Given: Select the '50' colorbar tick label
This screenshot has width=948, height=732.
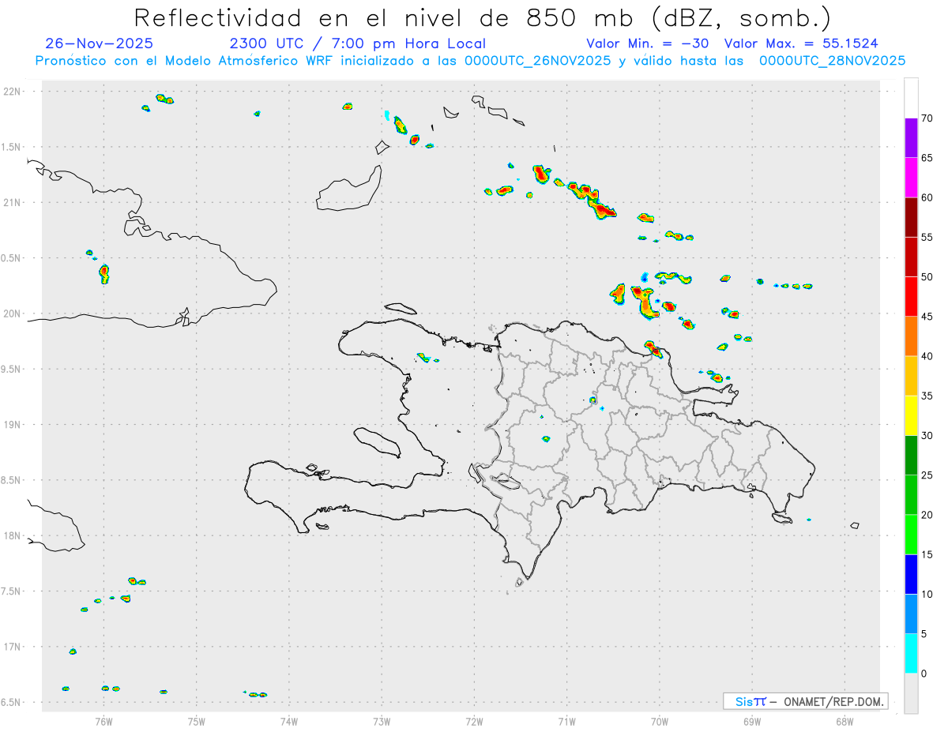Looking at the screenshot, I should tap(927, 277).
